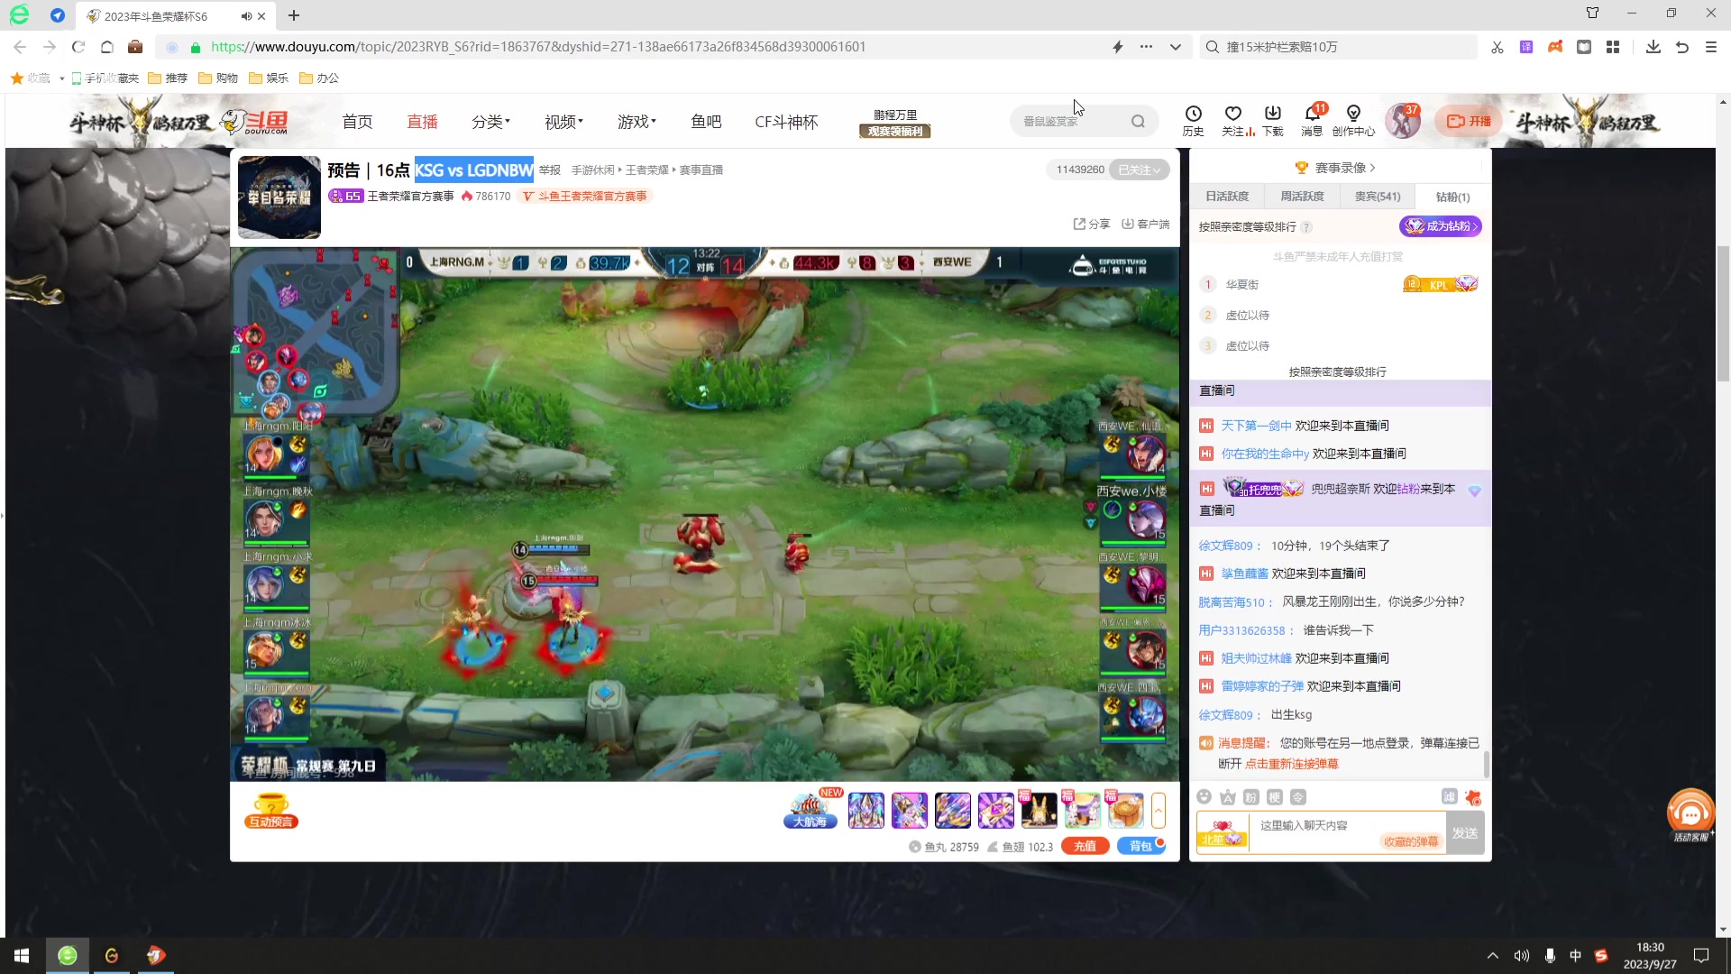
Task: Open the 大航海 gift icon
Action: click(811, 810)
